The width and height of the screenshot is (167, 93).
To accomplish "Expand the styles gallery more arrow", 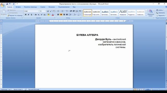I will [146, 15].
